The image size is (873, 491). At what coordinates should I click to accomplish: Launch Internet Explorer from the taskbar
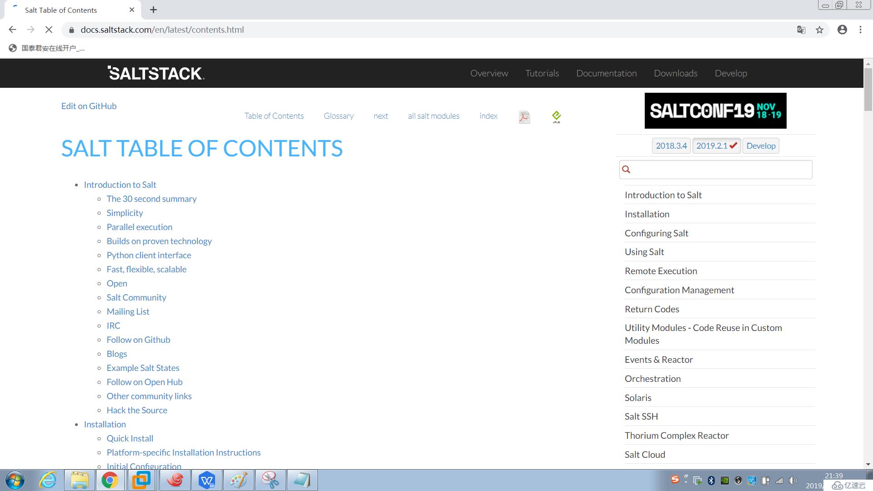click(x=48, y=480)
